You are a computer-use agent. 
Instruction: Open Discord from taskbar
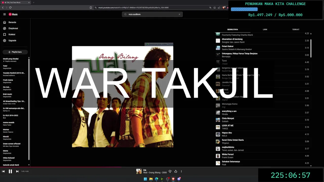pos(179,179)
